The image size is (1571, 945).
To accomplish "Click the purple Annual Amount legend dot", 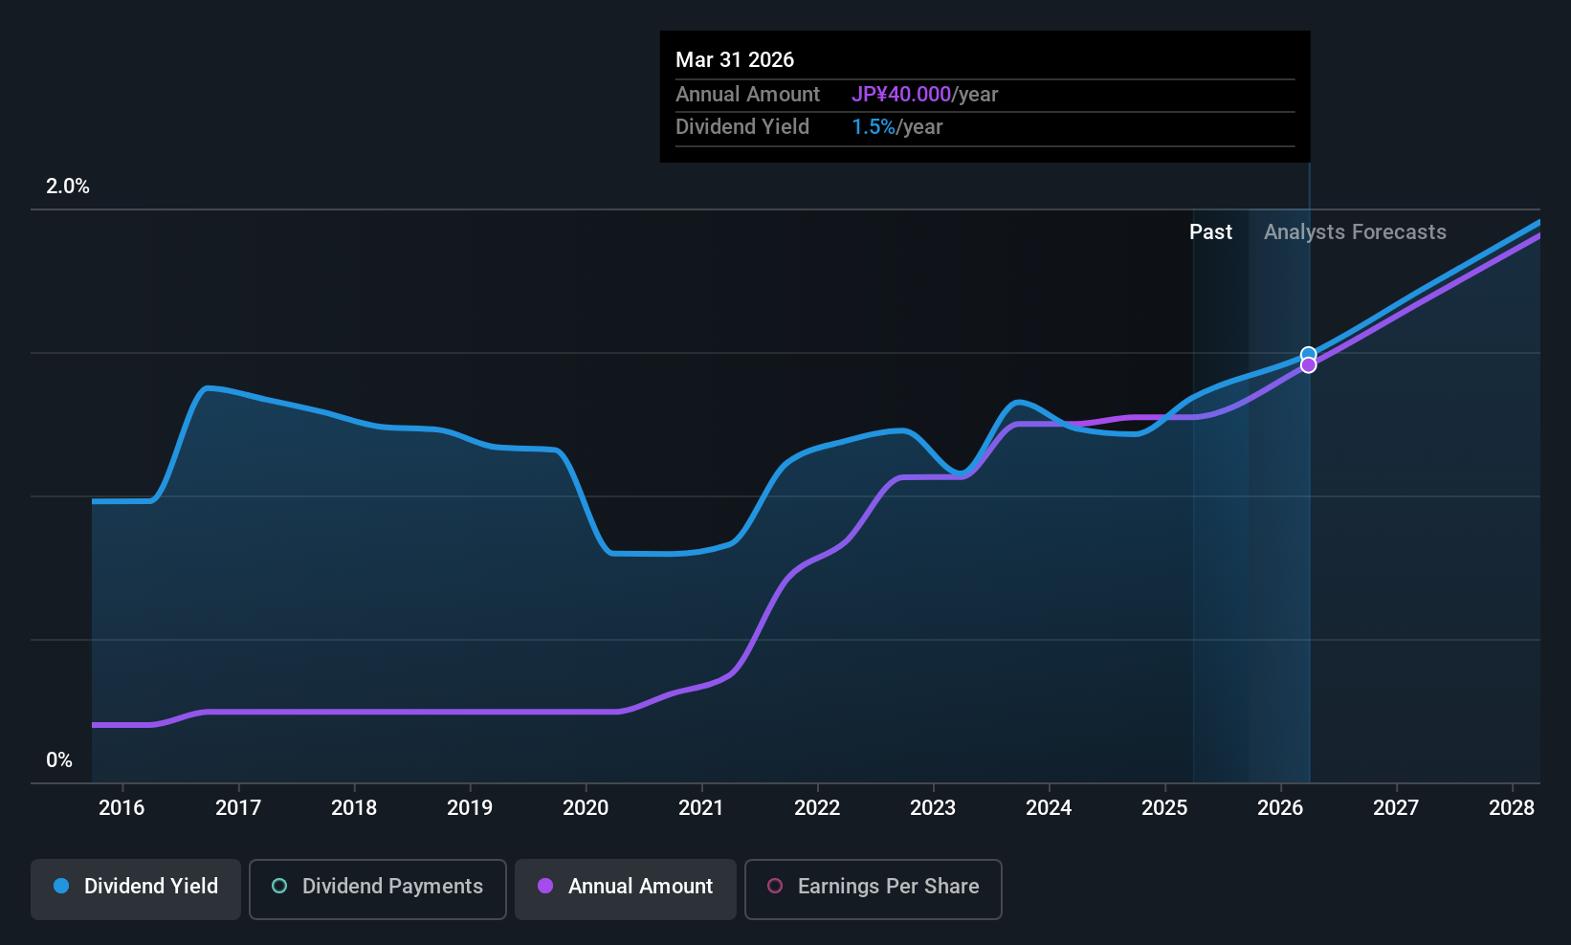I will pyautogui.click(x=545, y=887).
